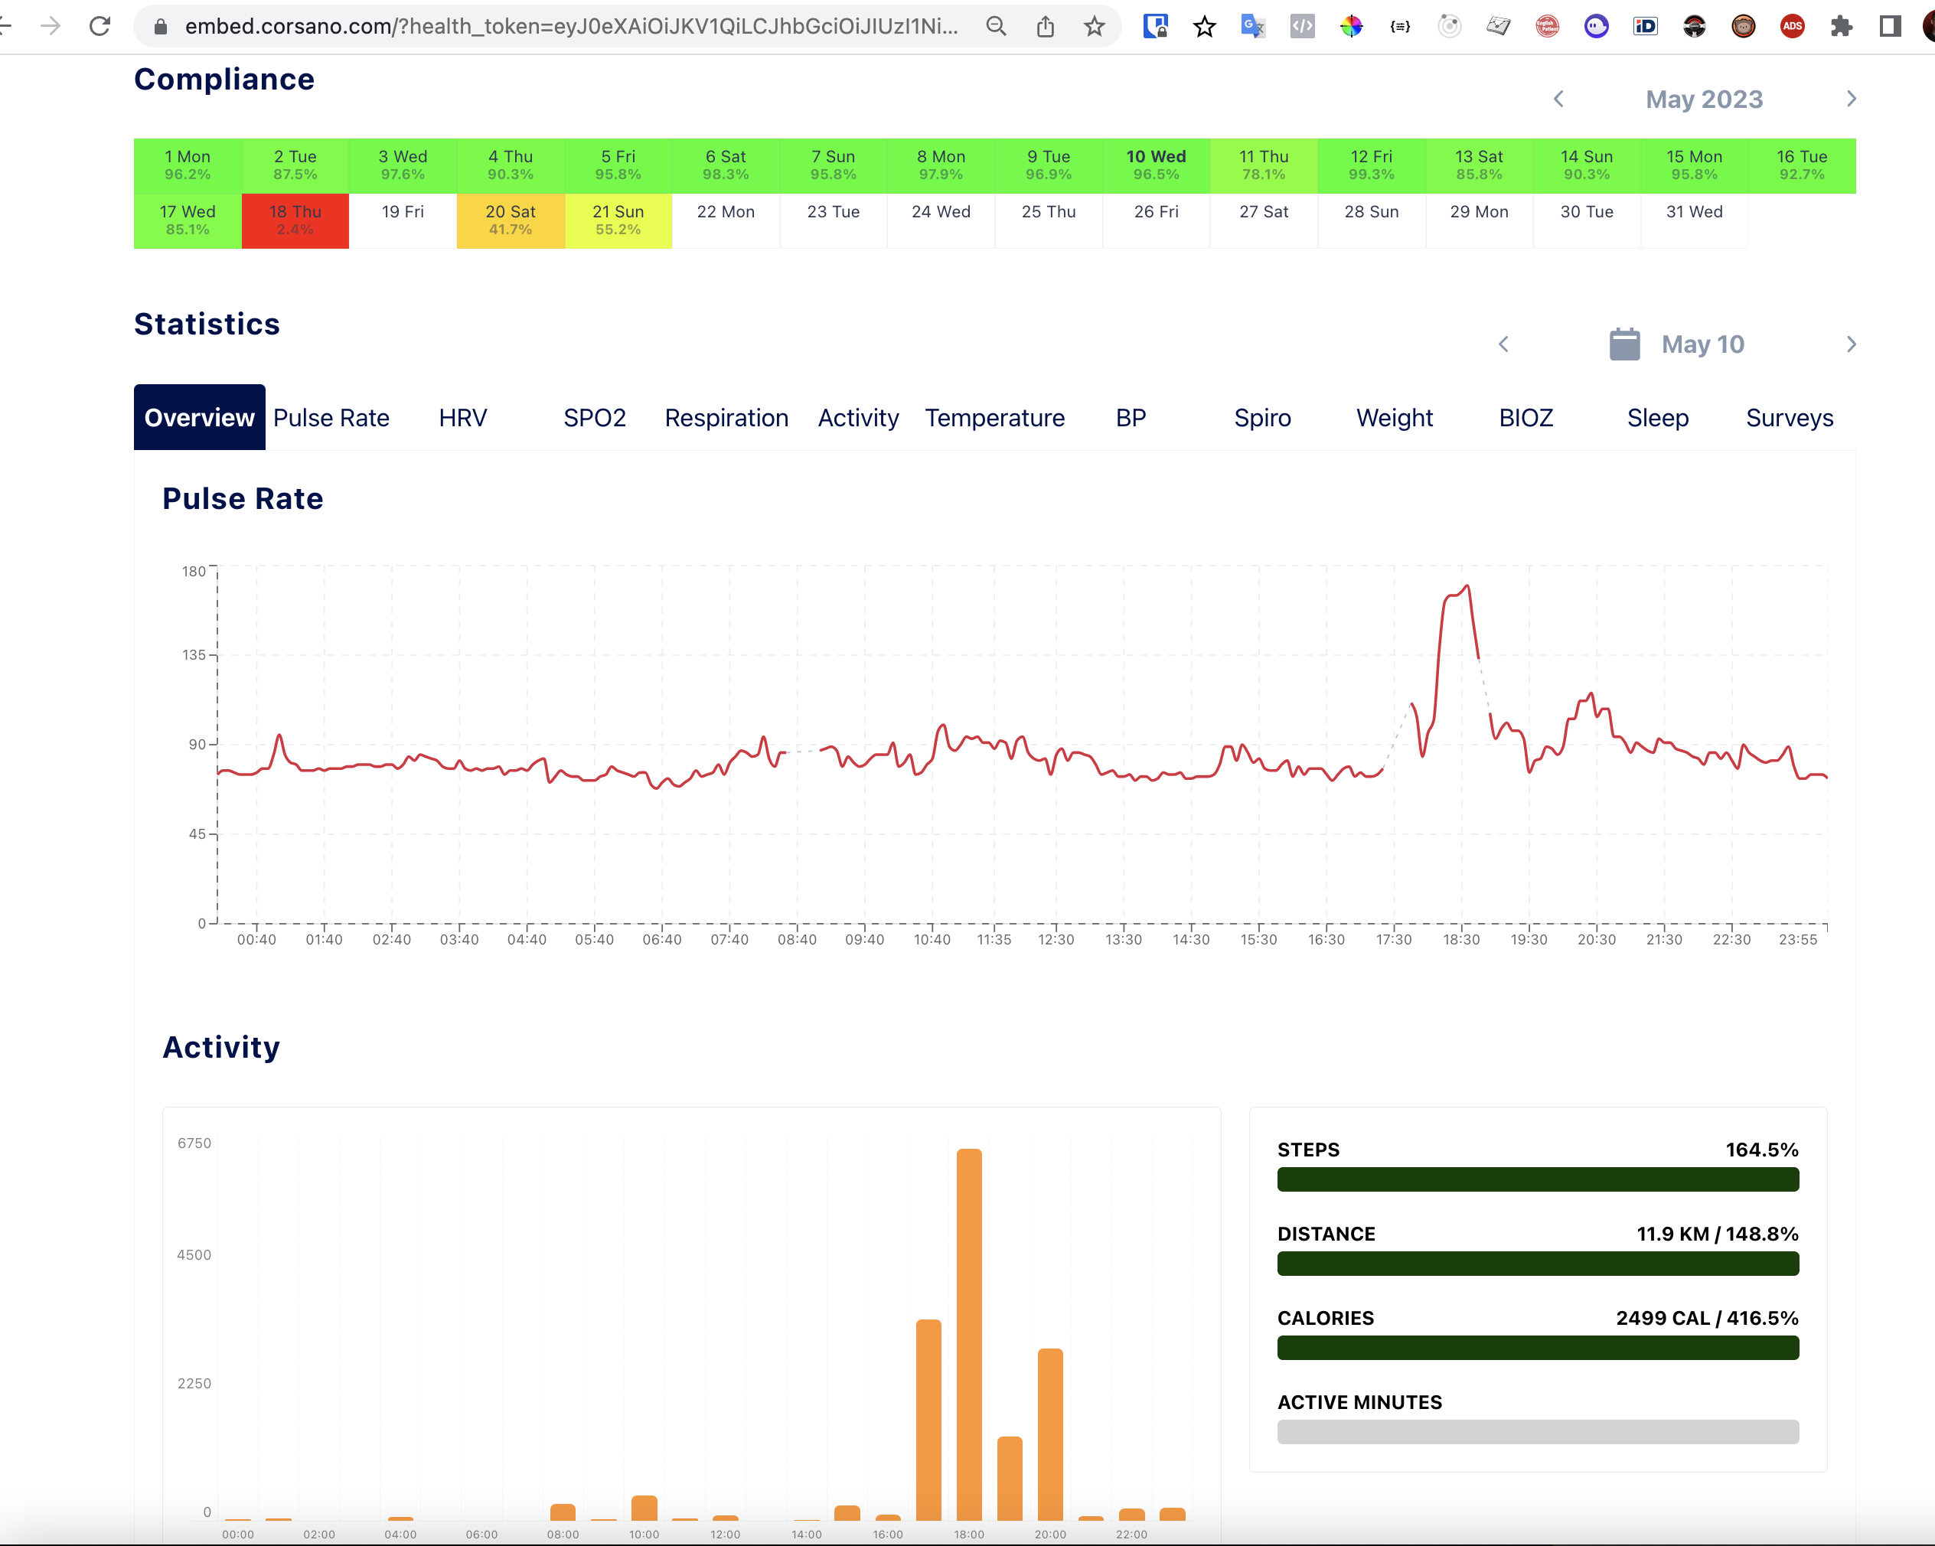This screenshot has width=1935, height=1546.
Task: Click the STEPS progress bar
Action: (1539, 1179)
